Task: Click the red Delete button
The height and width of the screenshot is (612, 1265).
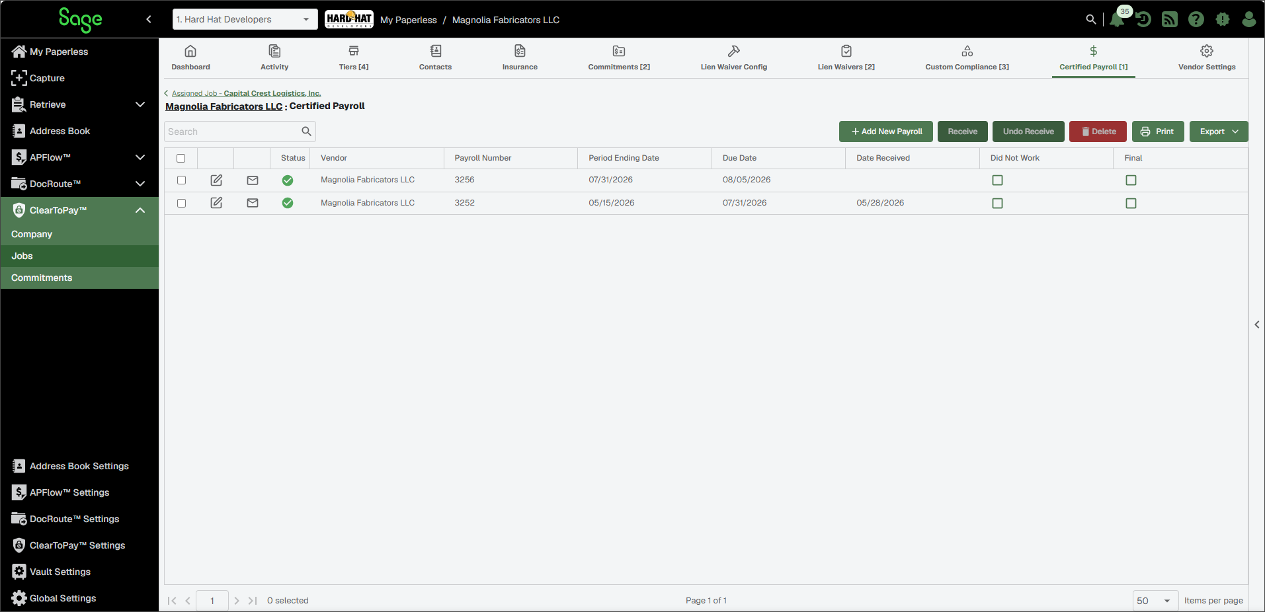Action: (1098, 132)
